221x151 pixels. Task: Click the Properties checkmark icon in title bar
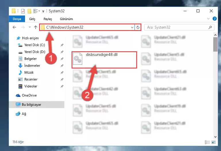[23, 11]
